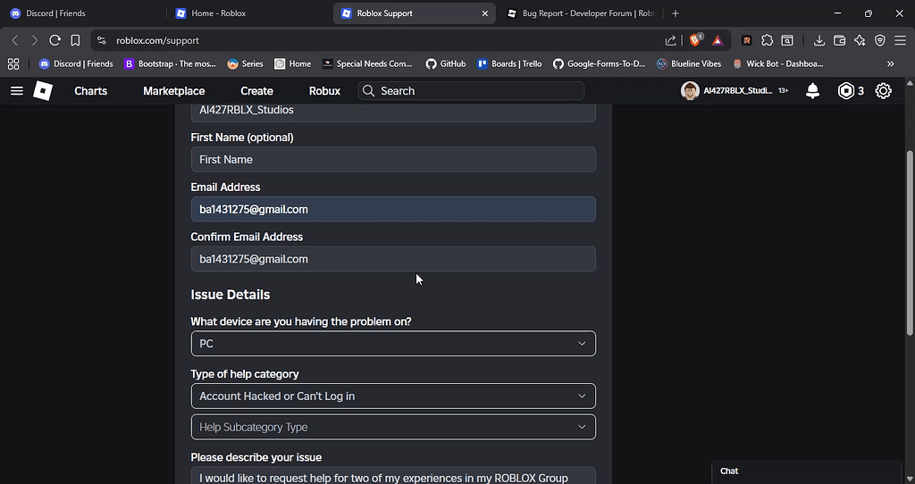This screenshot has width=915, height=484.
Task: Click the First Name input field
Action: point(393,159)
